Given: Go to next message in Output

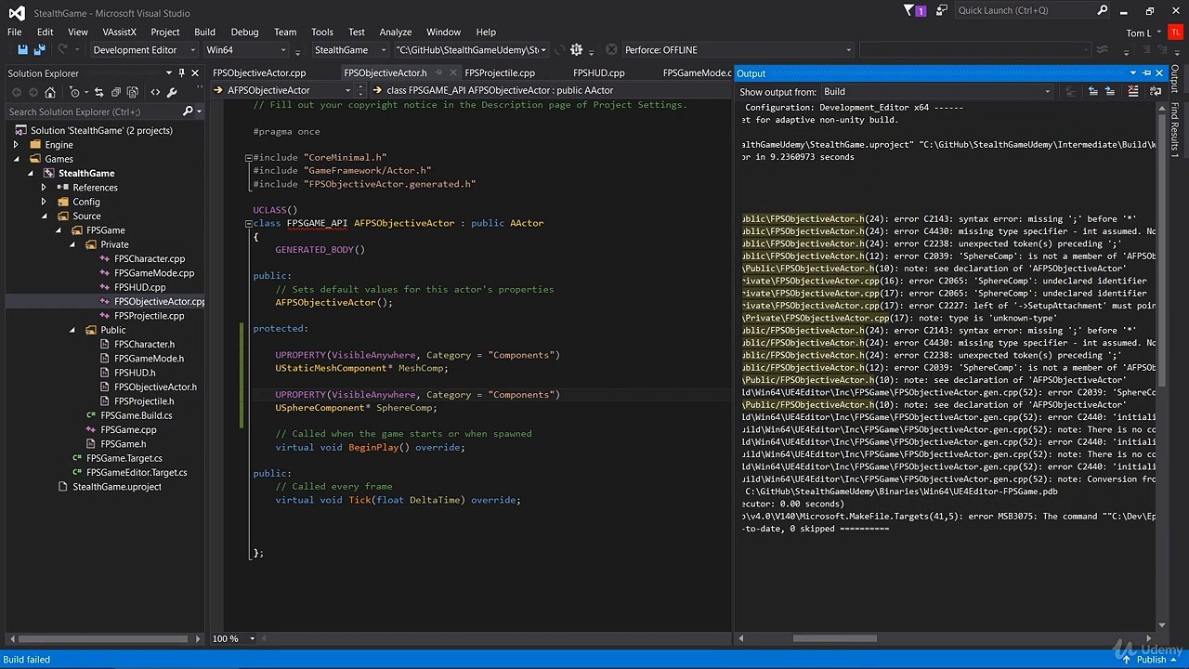Looking at the screenshot, I should pos(1112,91).
